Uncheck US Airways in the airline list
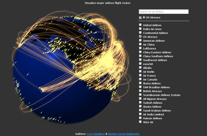The height and width of the screenshot is (136, 207). (140, 36)
